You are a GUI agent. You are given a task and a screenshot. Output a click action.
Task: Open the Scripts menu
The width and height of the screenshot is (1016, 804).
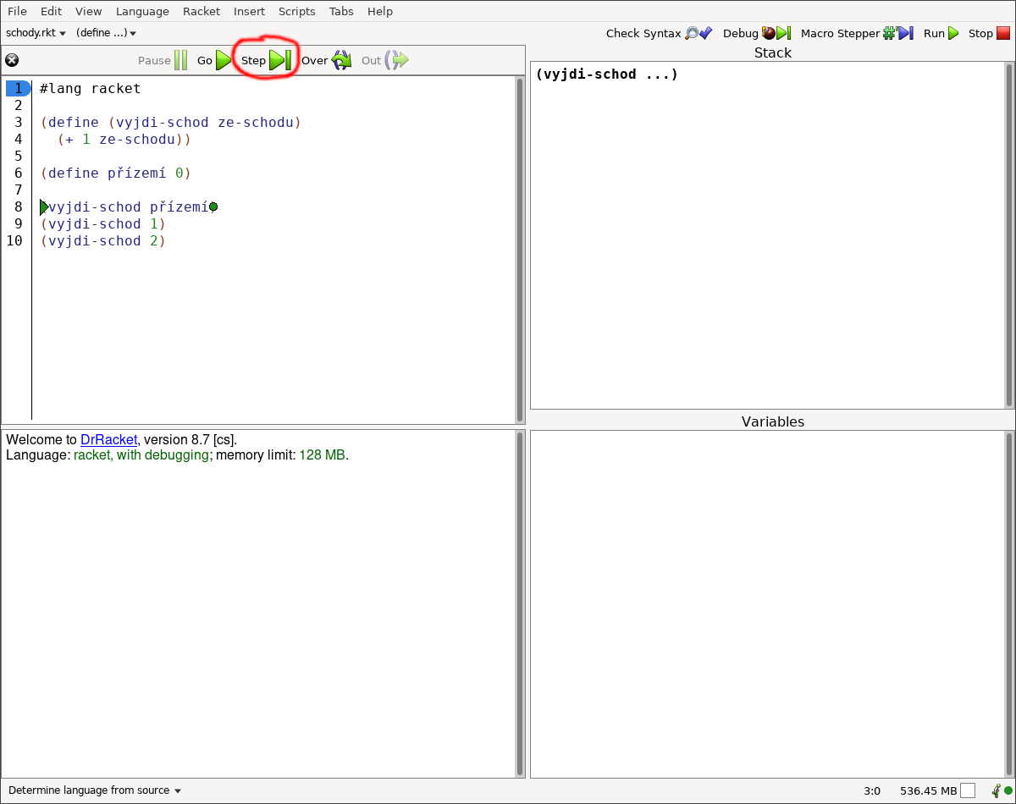point(296,11)
